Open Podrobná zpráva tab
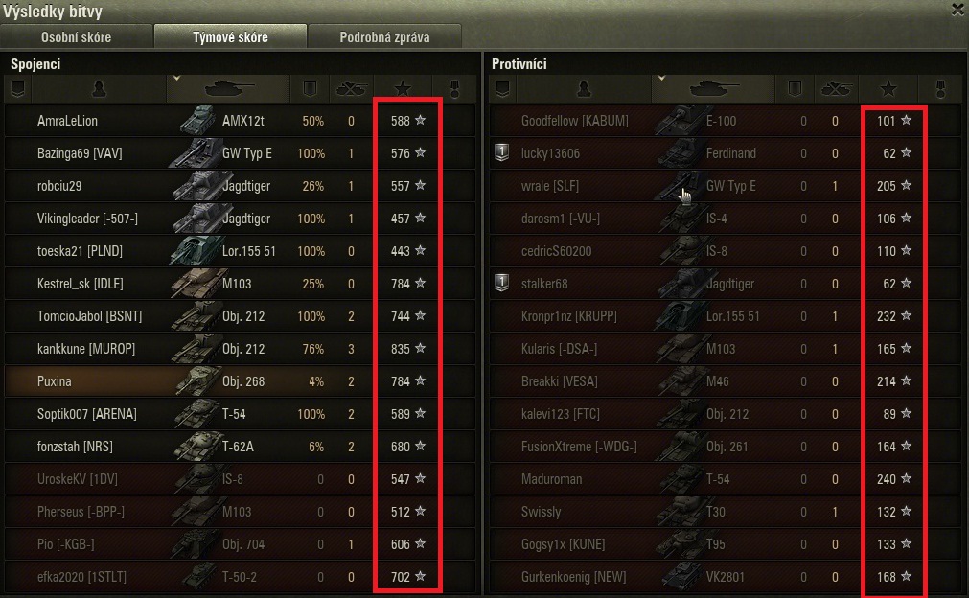The width and height of the screenshot is (969, 598). (384, 37)
